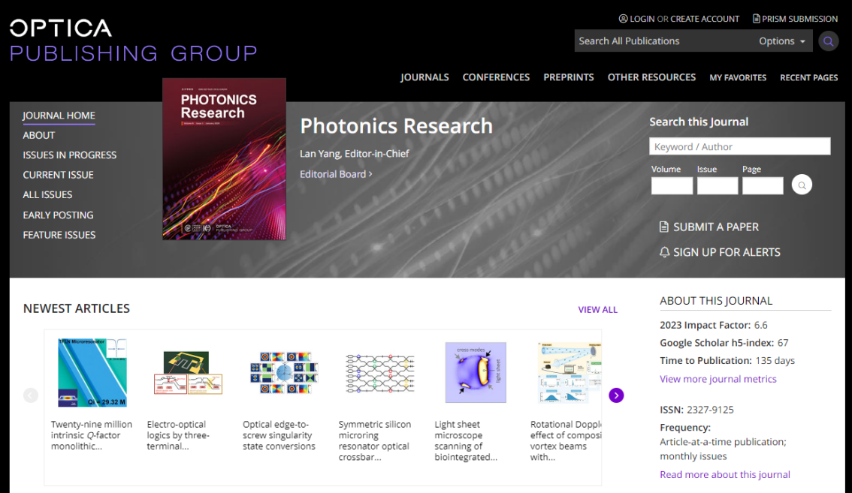Open the Light sheet microscope article thumbnail
The image size is (852, 493).
pyautogui.click(x=476, y=372)
